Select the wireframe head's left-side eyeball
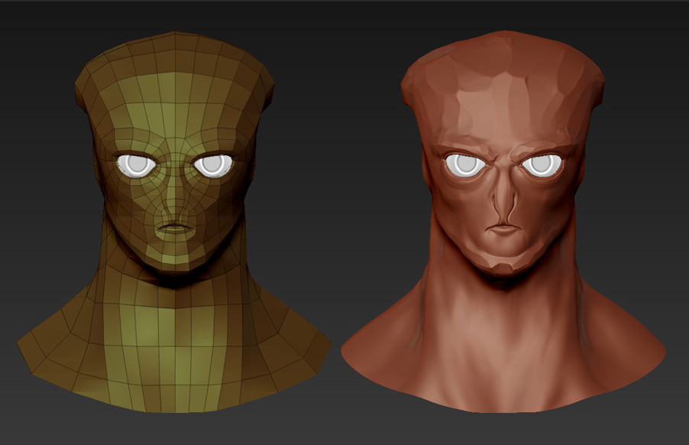Screen dimensions: 689x445 tap(136, 165)
